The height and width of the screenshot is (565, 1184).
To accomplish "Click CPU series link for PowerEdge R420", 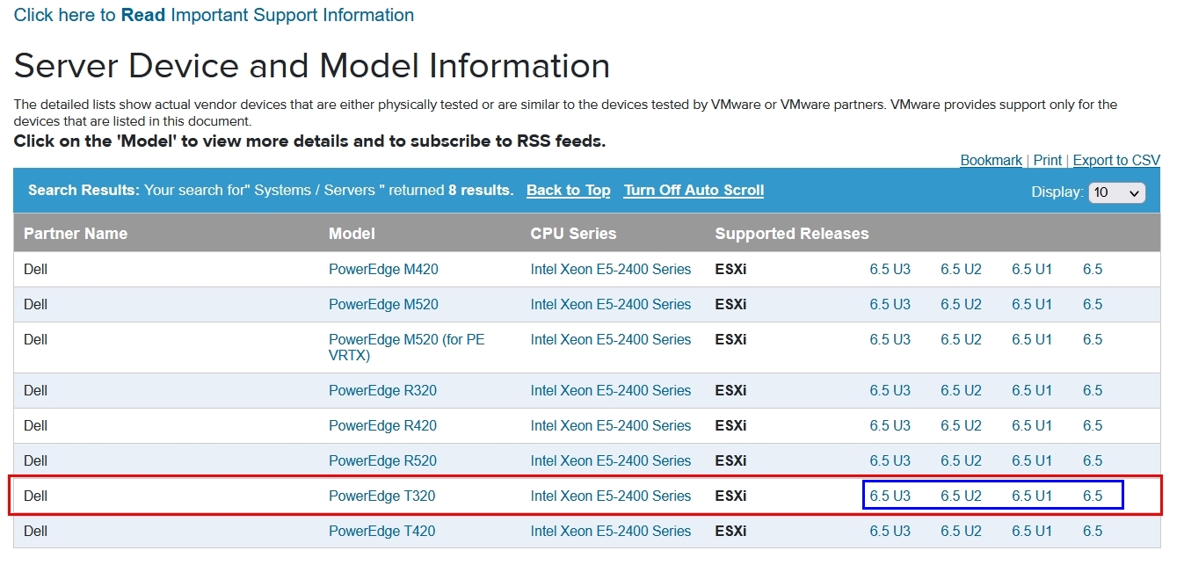I will [x=610, y=425].
